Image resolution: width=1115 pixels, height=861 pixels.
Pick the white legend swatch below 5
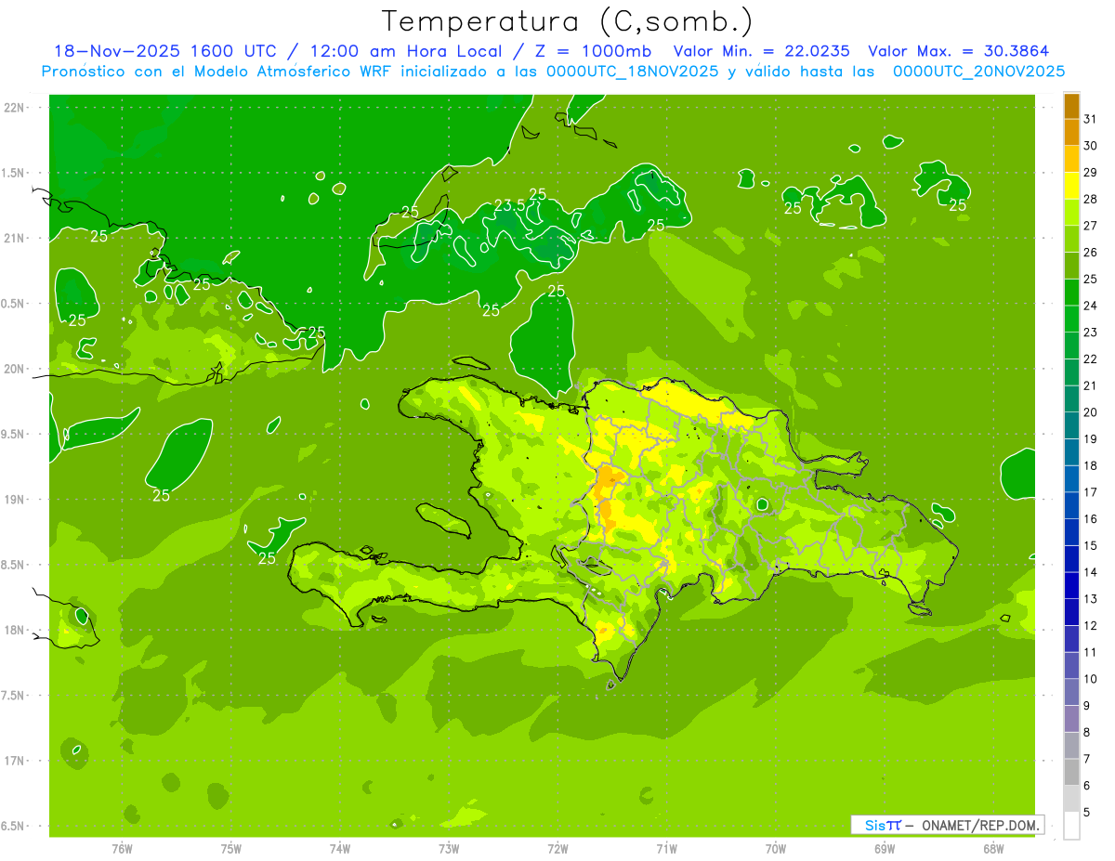coord(1071,826)
